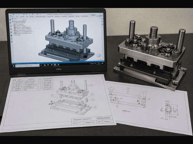Viewport: 193px width, 144px height.
Task: Toggle visibility of SUPORTE COLUNA part
Action: click(x=15, y=30)
